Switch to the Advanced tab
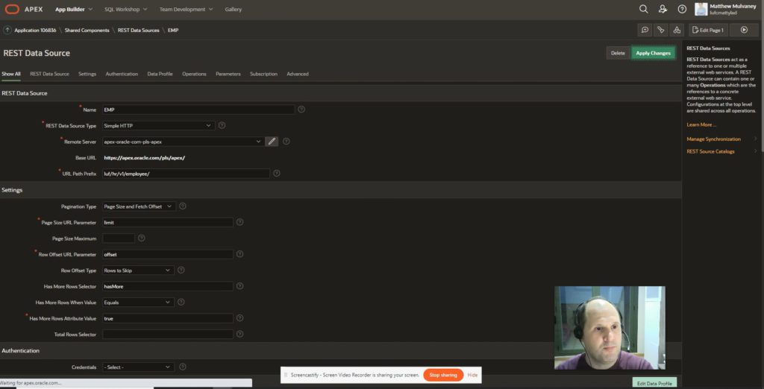The image size is (764, 389). click(297, 74)
